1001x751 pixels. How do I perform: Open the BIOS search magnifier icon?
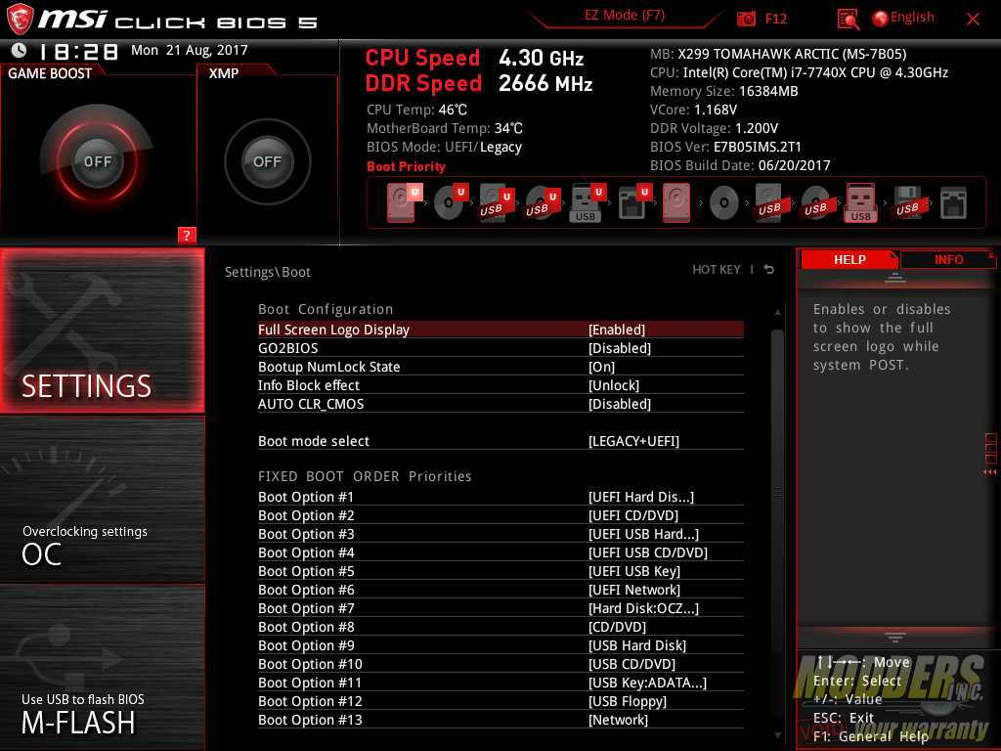[848, 20]
